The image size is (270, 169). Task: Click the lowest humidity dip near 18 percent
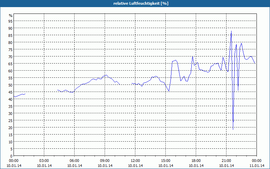pyautogui.click(x=233, y=129)
